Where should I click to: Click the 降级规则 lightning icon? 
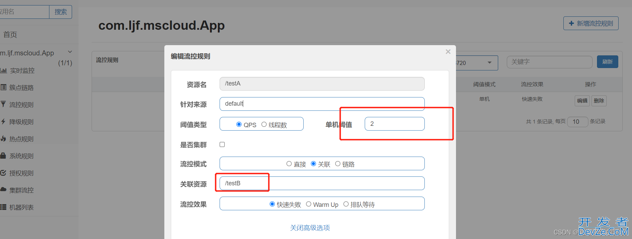(x=3, y=121)
